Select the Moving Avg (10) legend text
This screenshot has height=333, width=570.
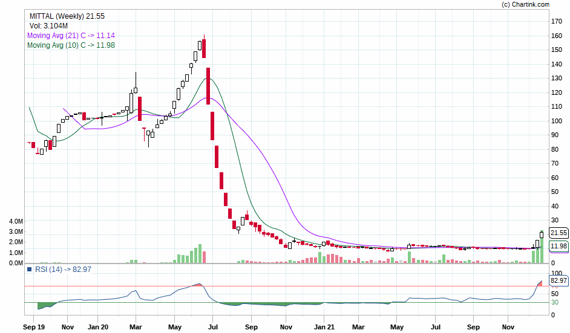click(x=71, y=45)
